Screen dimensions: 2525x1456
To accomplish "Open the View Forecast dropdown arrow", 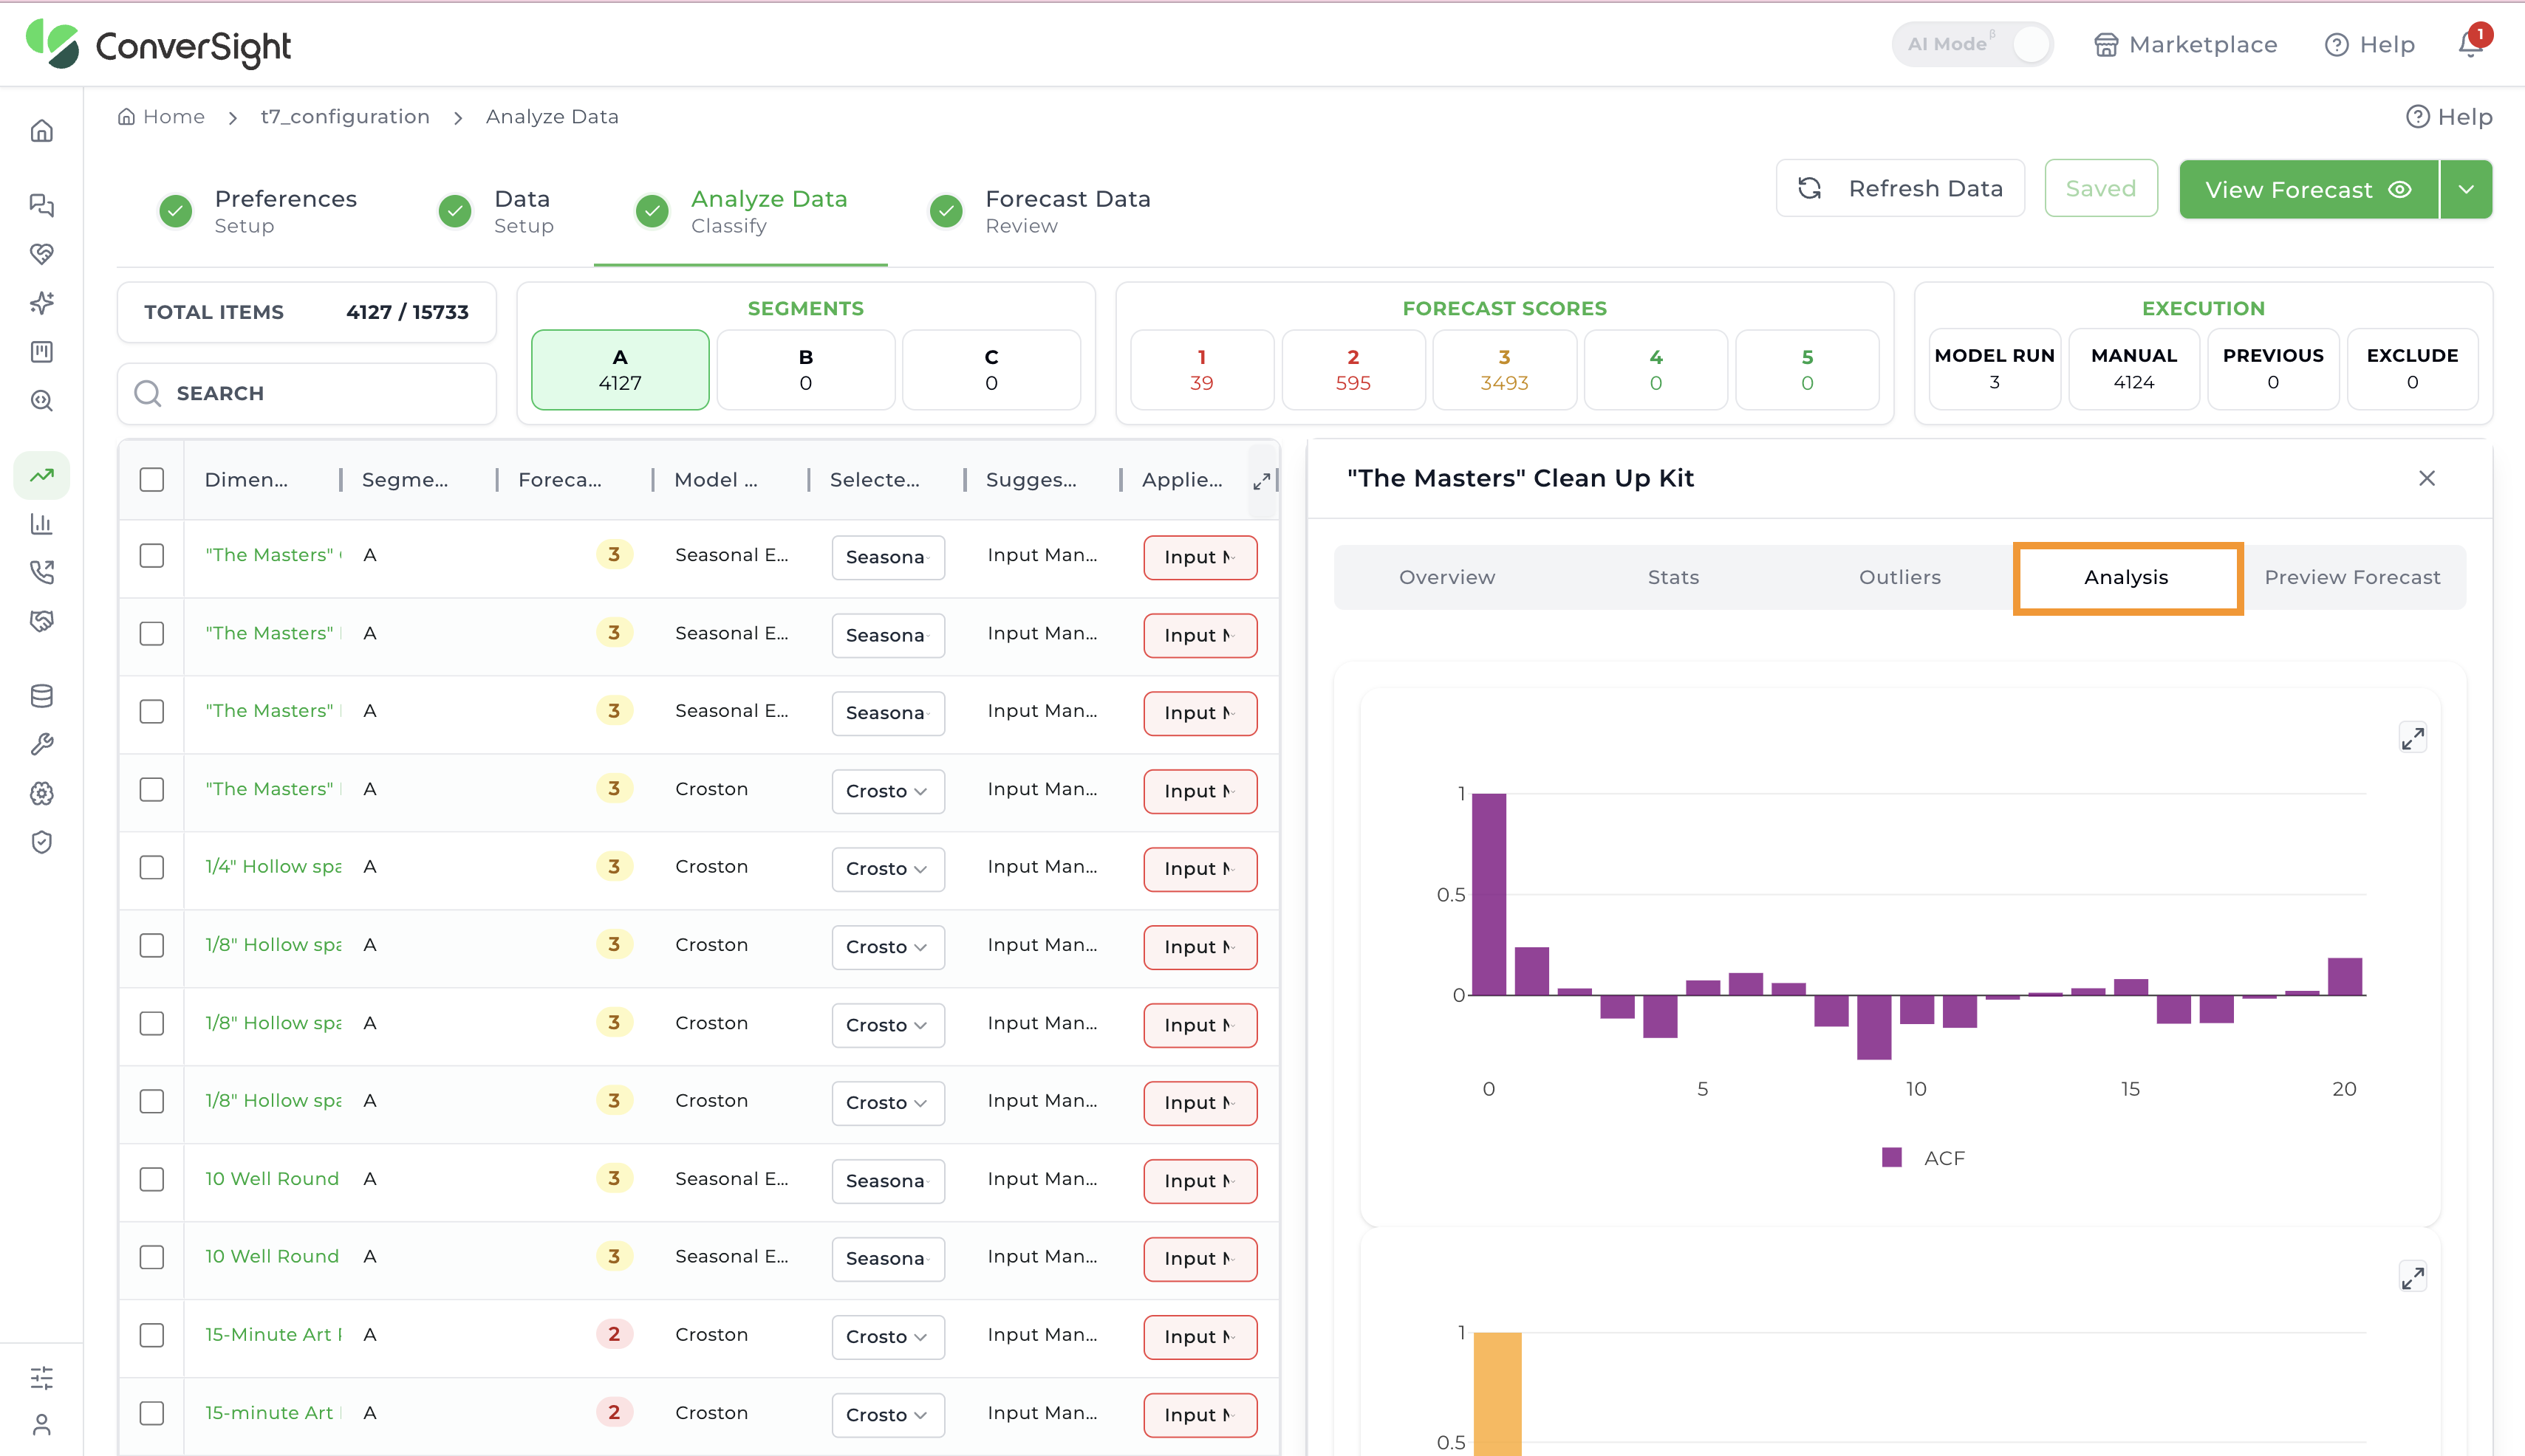I will coord(2466,190).
